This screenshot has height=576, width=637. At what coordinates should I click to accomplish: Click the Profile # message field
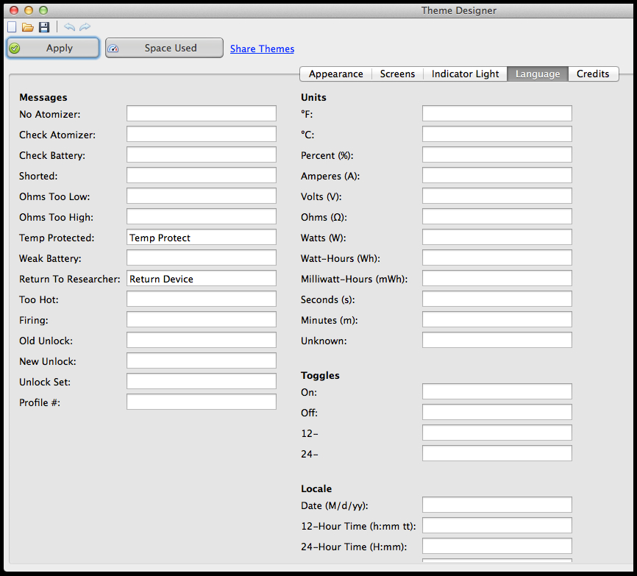tap(201, 402)
